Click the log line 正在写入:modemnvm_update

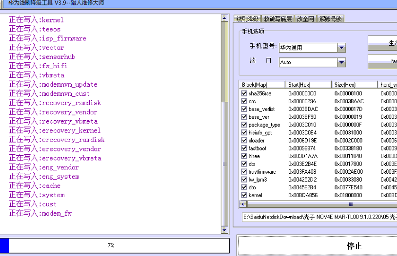click(53, 84)
